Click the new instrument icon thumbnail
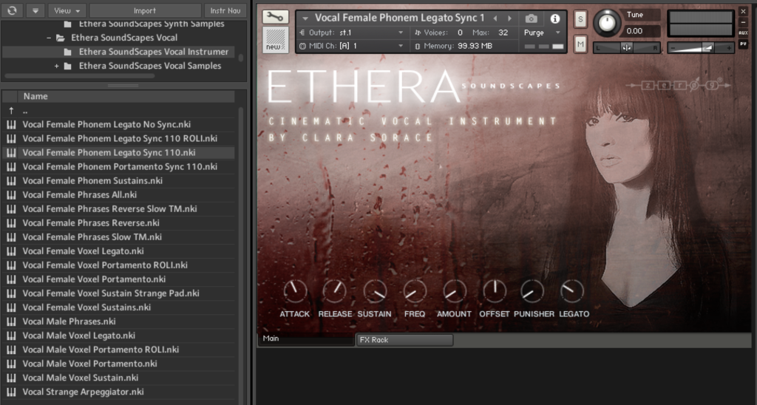The image size is (757, 405). click(x=275, y=39)
